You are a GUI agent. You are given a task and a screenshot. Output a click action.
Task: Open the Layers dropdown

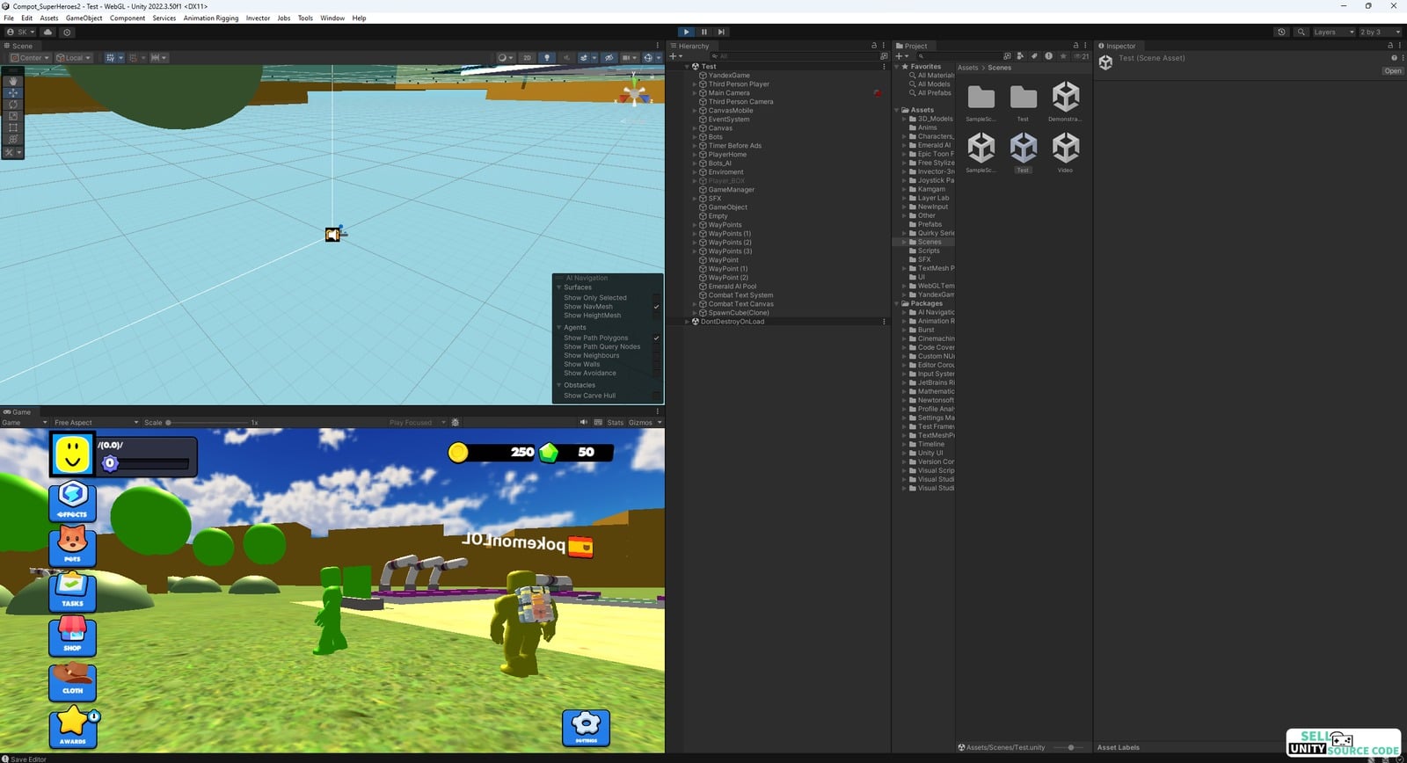1332,32
